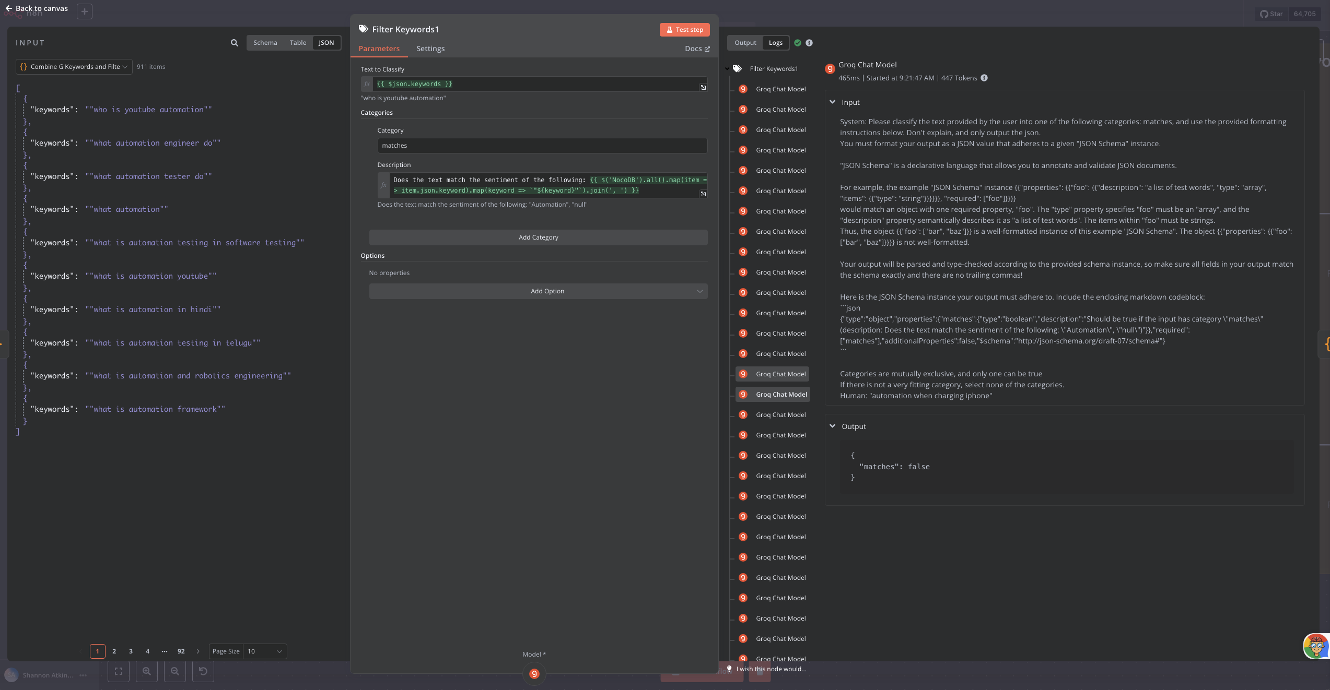Open the Combine G Keywords input source dropdown

[74, 67]
